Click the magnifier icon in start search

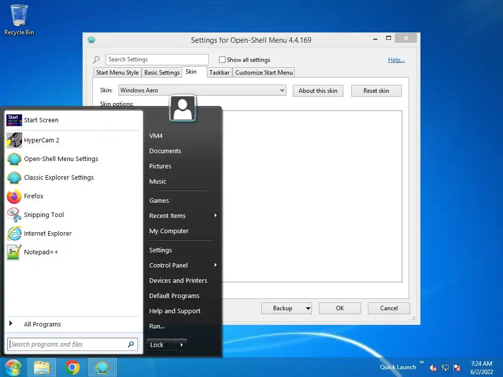pyautogui.click(x=131, y=344)
